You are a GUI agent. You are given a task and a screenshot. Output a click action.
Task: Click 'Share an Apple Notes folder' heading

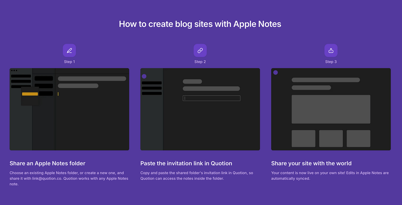47,163
